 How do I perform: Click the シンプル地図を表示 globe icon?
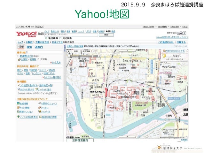click(x=18, y=117)
